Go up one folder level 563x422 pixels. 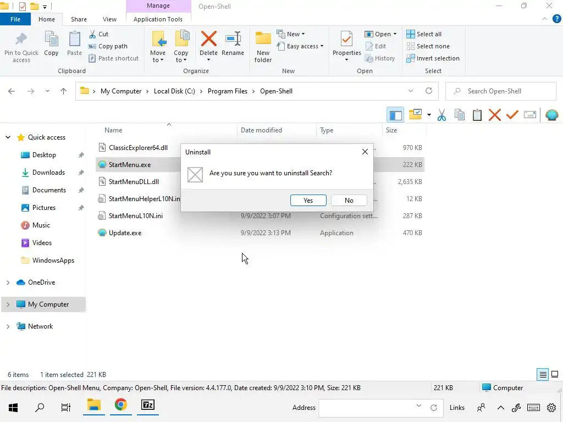pyautogui.click(x=64, y=91)
